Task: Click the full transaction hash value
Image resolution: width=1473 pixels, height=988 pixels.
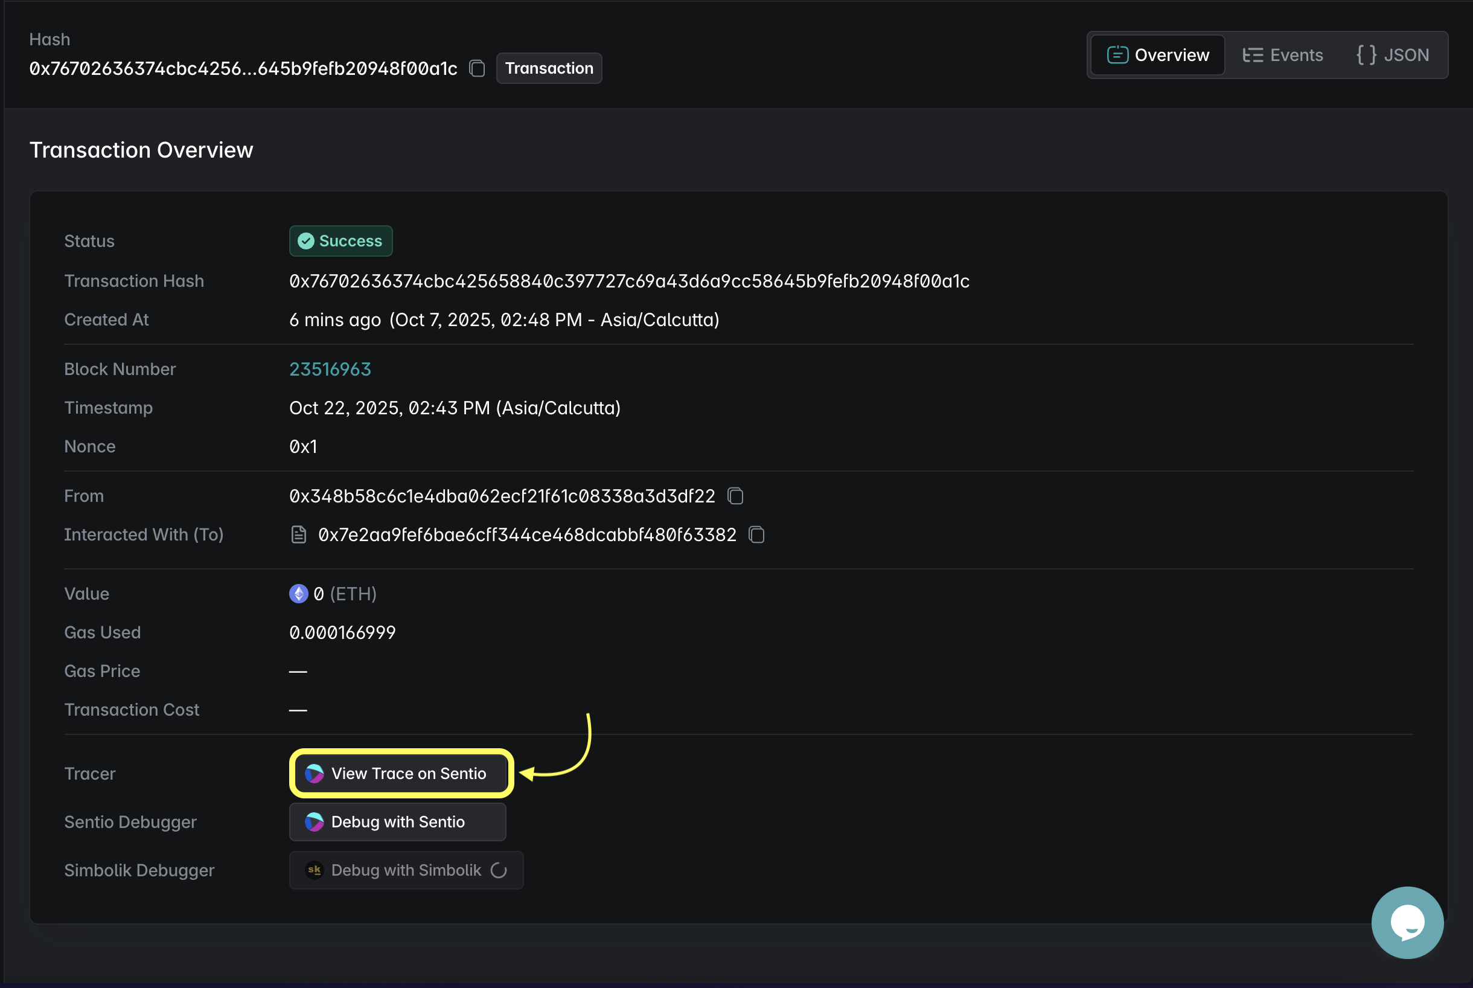Action: 628,281
